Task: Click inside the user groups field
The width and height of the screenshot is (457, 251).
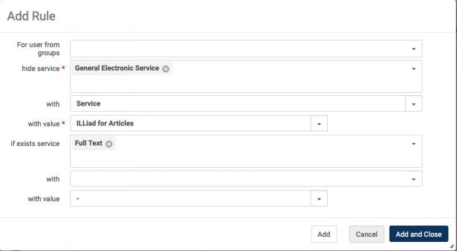Action: point(246,48)
